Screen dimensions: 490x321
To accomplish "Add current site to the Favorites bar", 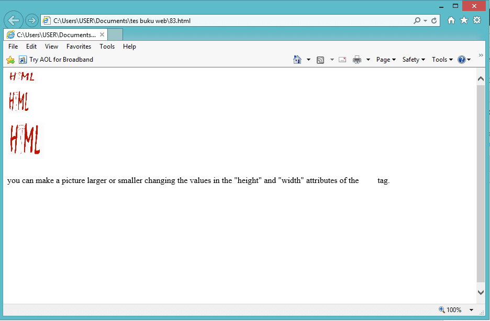I will point(10,59).
